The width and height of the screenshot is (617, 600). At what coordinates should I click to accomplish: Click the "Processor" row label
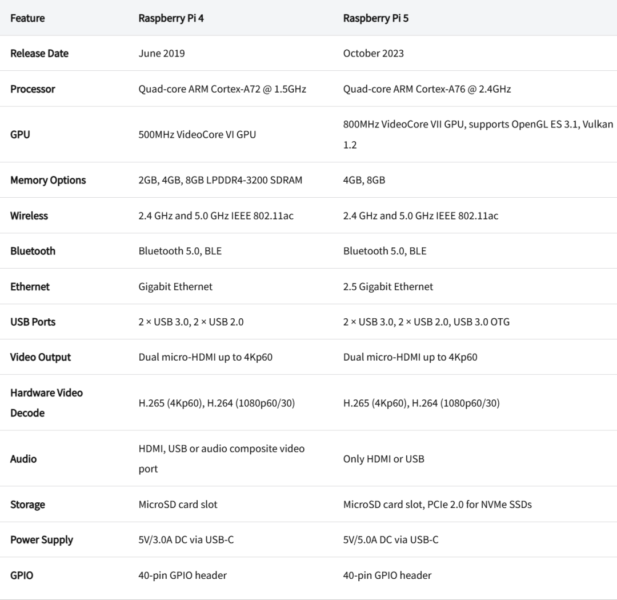[x=33, y=89]
